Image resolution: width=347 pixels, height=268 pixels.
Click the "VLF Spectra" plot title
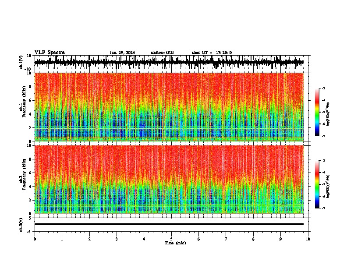[x=50, y=53]
